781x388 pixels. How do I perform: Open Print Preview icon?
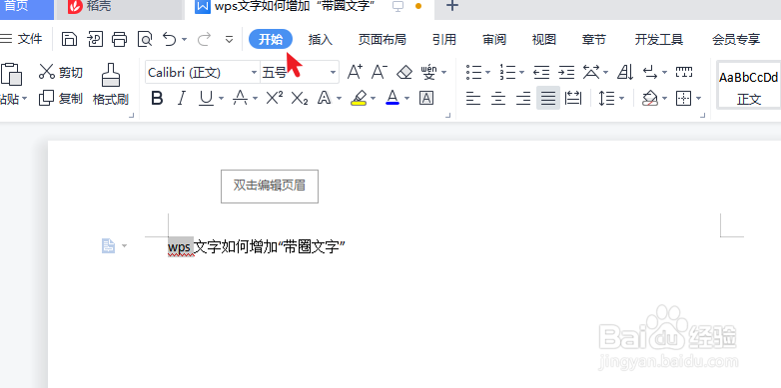pos(145,39)
